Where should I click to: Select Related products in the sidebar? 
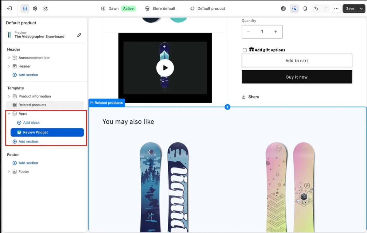[x=45, y=105]
